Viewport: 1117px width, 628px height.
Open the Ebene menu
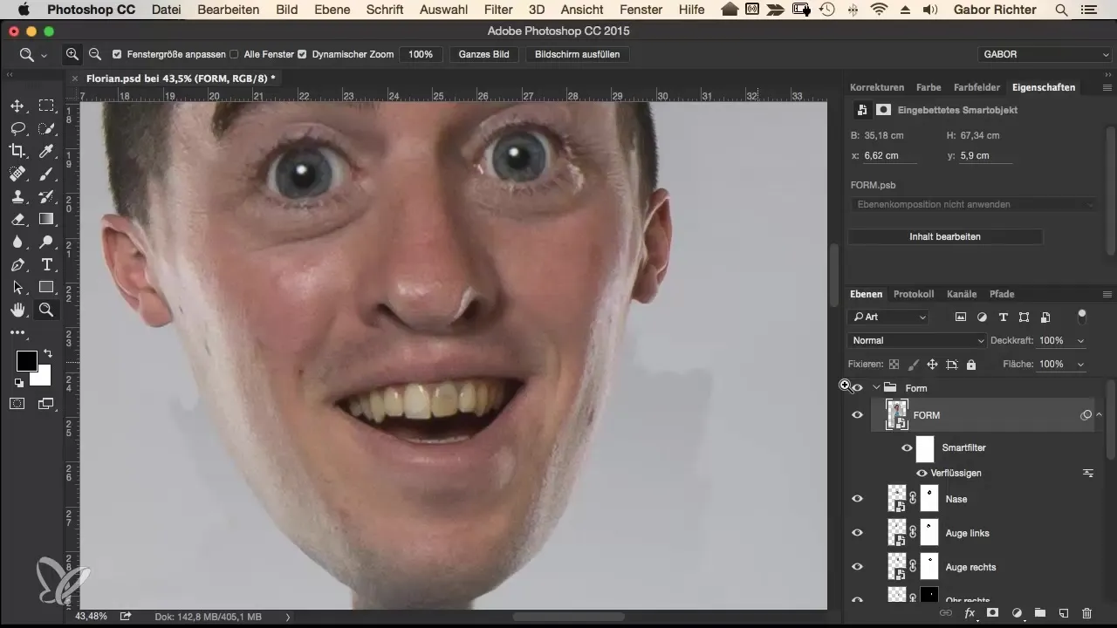(x=332, y=10)
